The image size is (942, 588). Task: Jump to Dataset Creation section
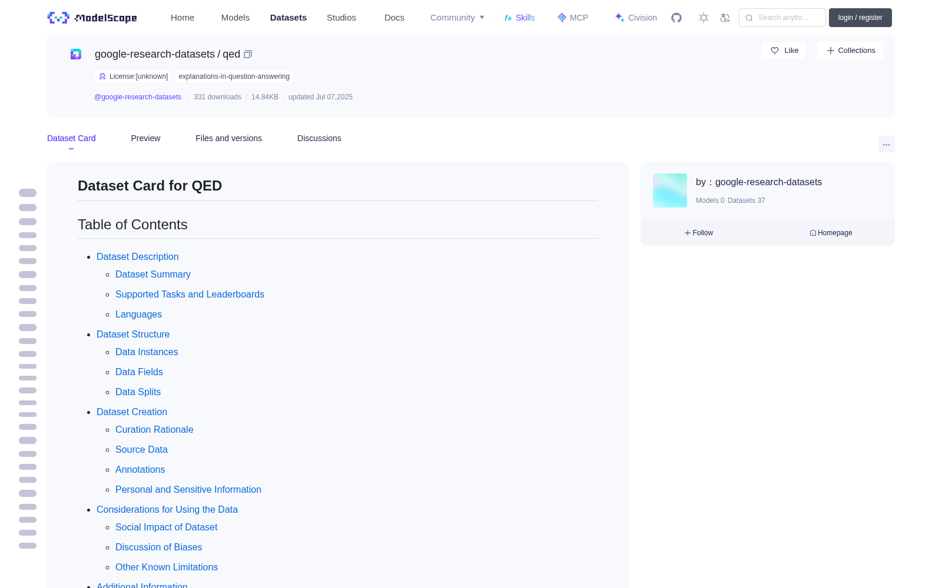pos(132,412)
